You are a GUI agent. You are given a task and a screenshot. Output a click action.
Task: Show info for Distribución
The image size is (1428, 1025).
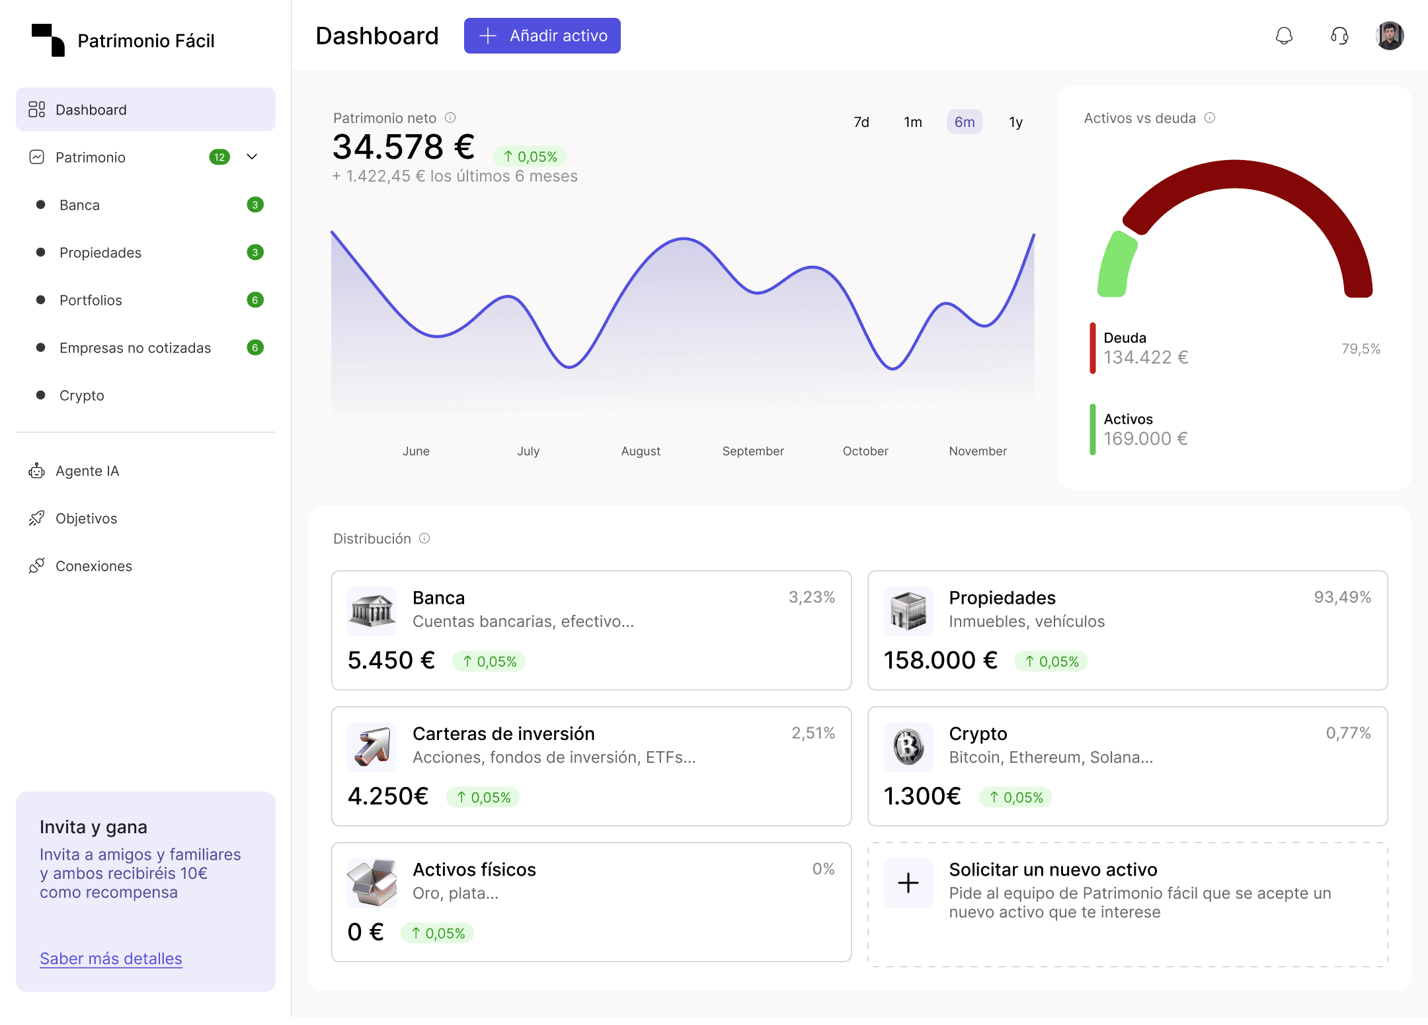[424, 538]
